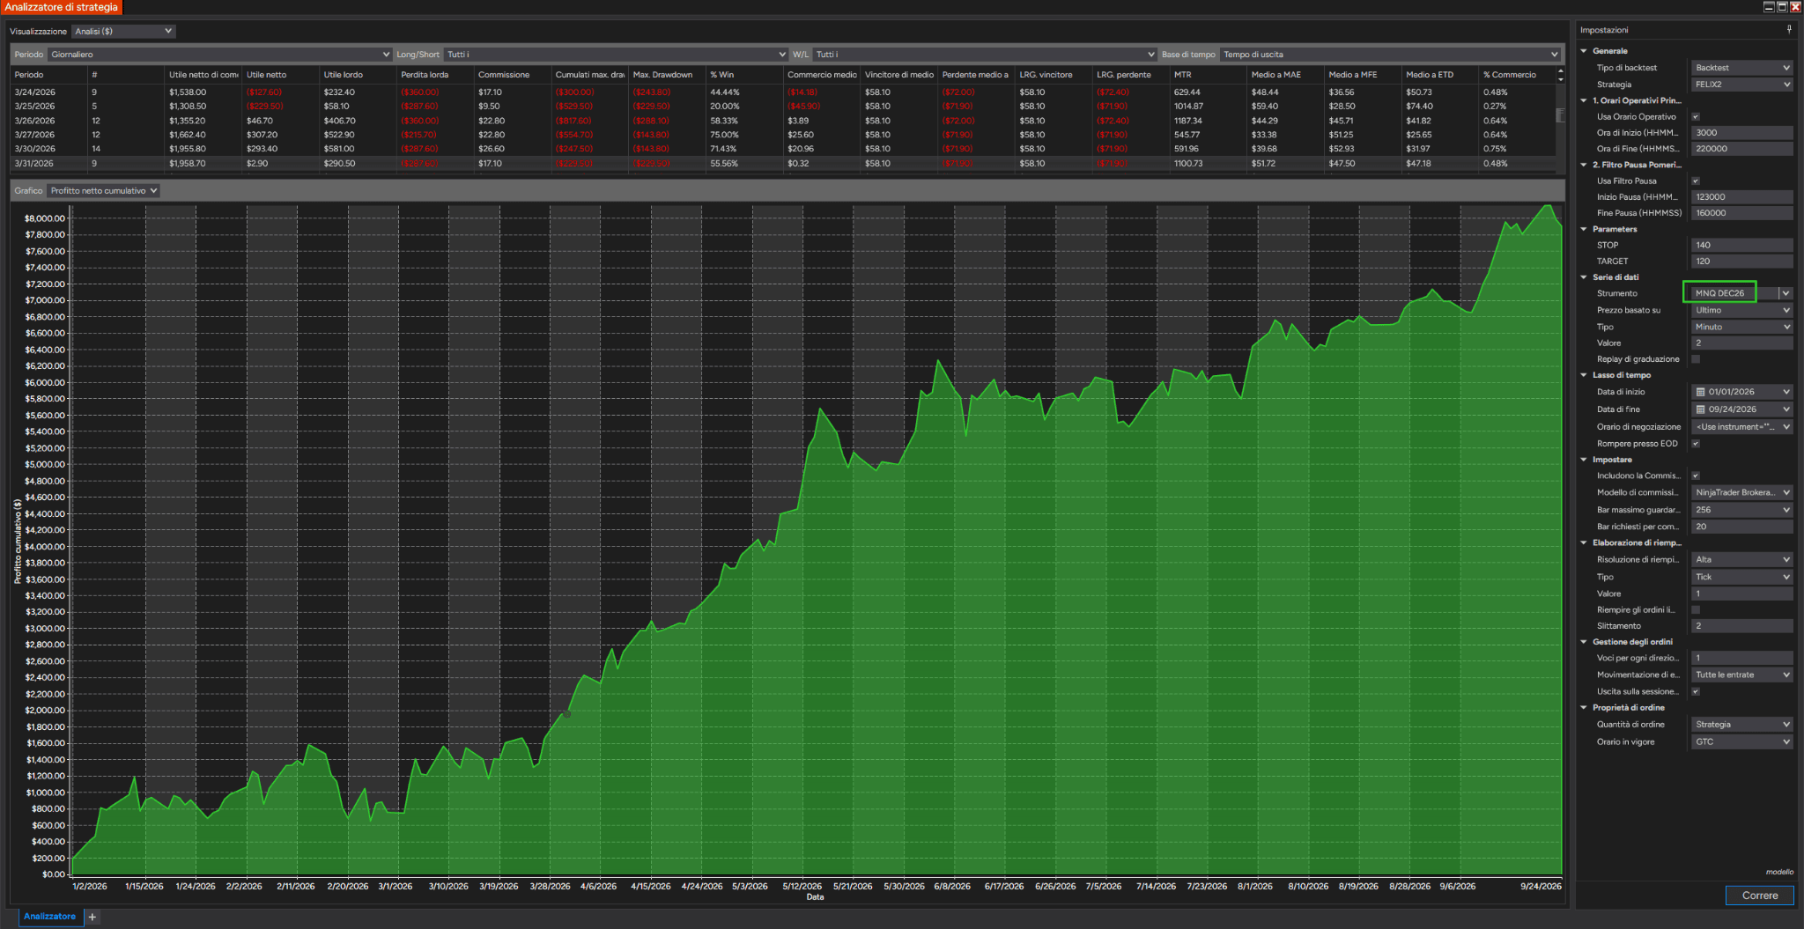Enable the Riempire gli ordini limite checkbox
The width and height of the screenshot is (1804, 929).
(1696, 610)
